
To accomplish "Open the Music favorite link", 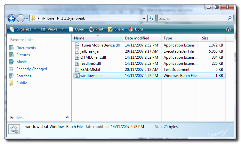I will [21, 62].
